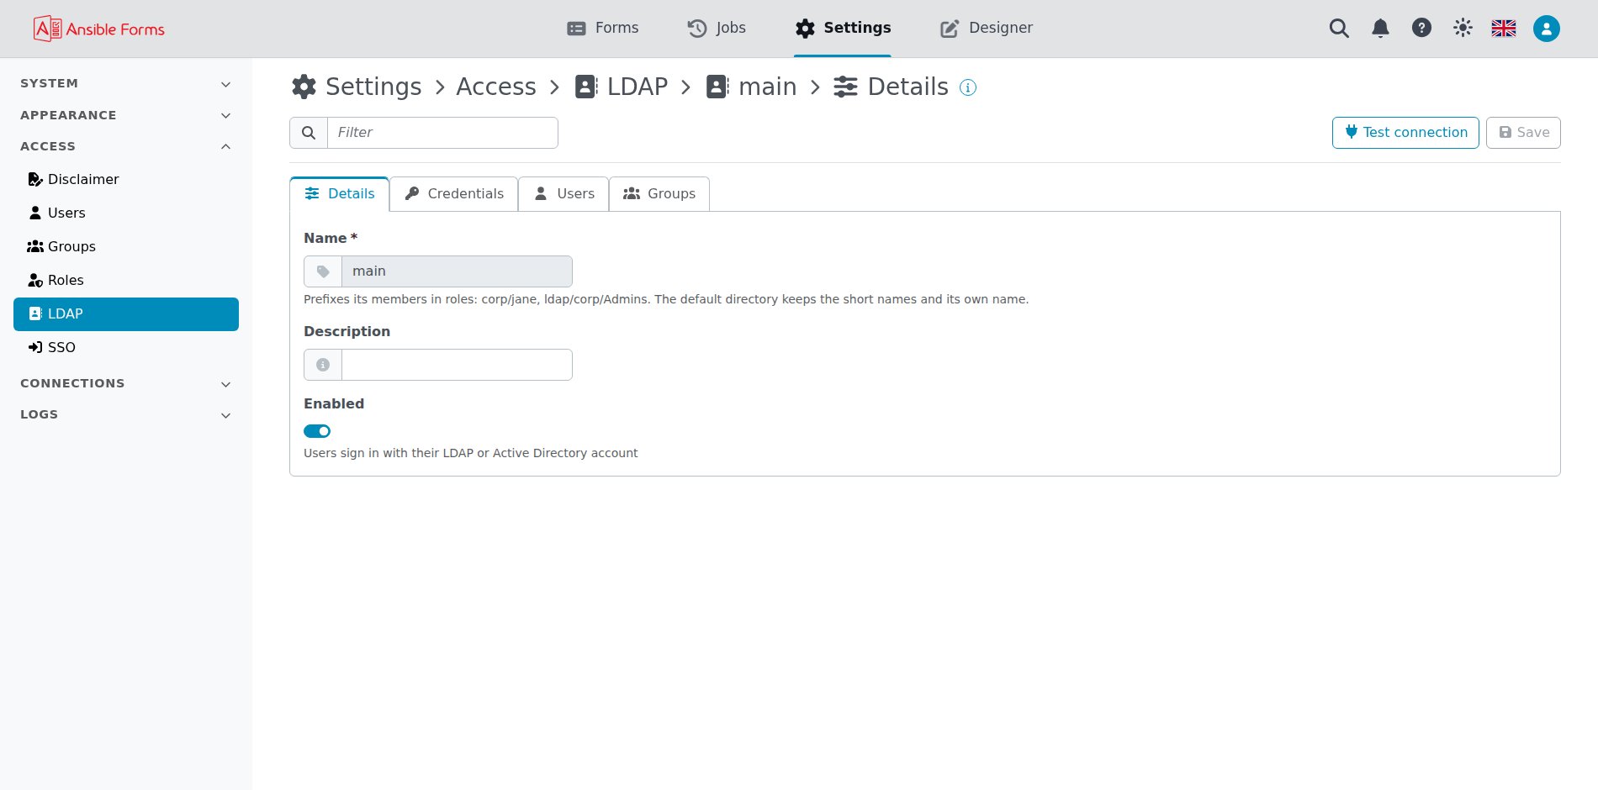The width and height of the screenshot is (1598, 790).
Task: Click the LDAP address book breadcrumb icon
Action: (586, 87)
